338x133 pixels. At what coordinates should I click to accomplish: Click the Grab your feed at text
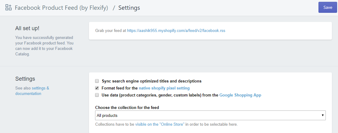coord(111,30)
